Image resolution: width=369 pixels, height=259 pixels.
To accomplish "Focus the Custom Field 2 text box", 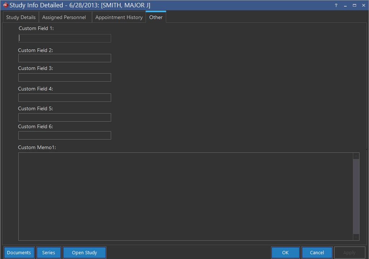I will pyautogui.click(x=65, y=58).
